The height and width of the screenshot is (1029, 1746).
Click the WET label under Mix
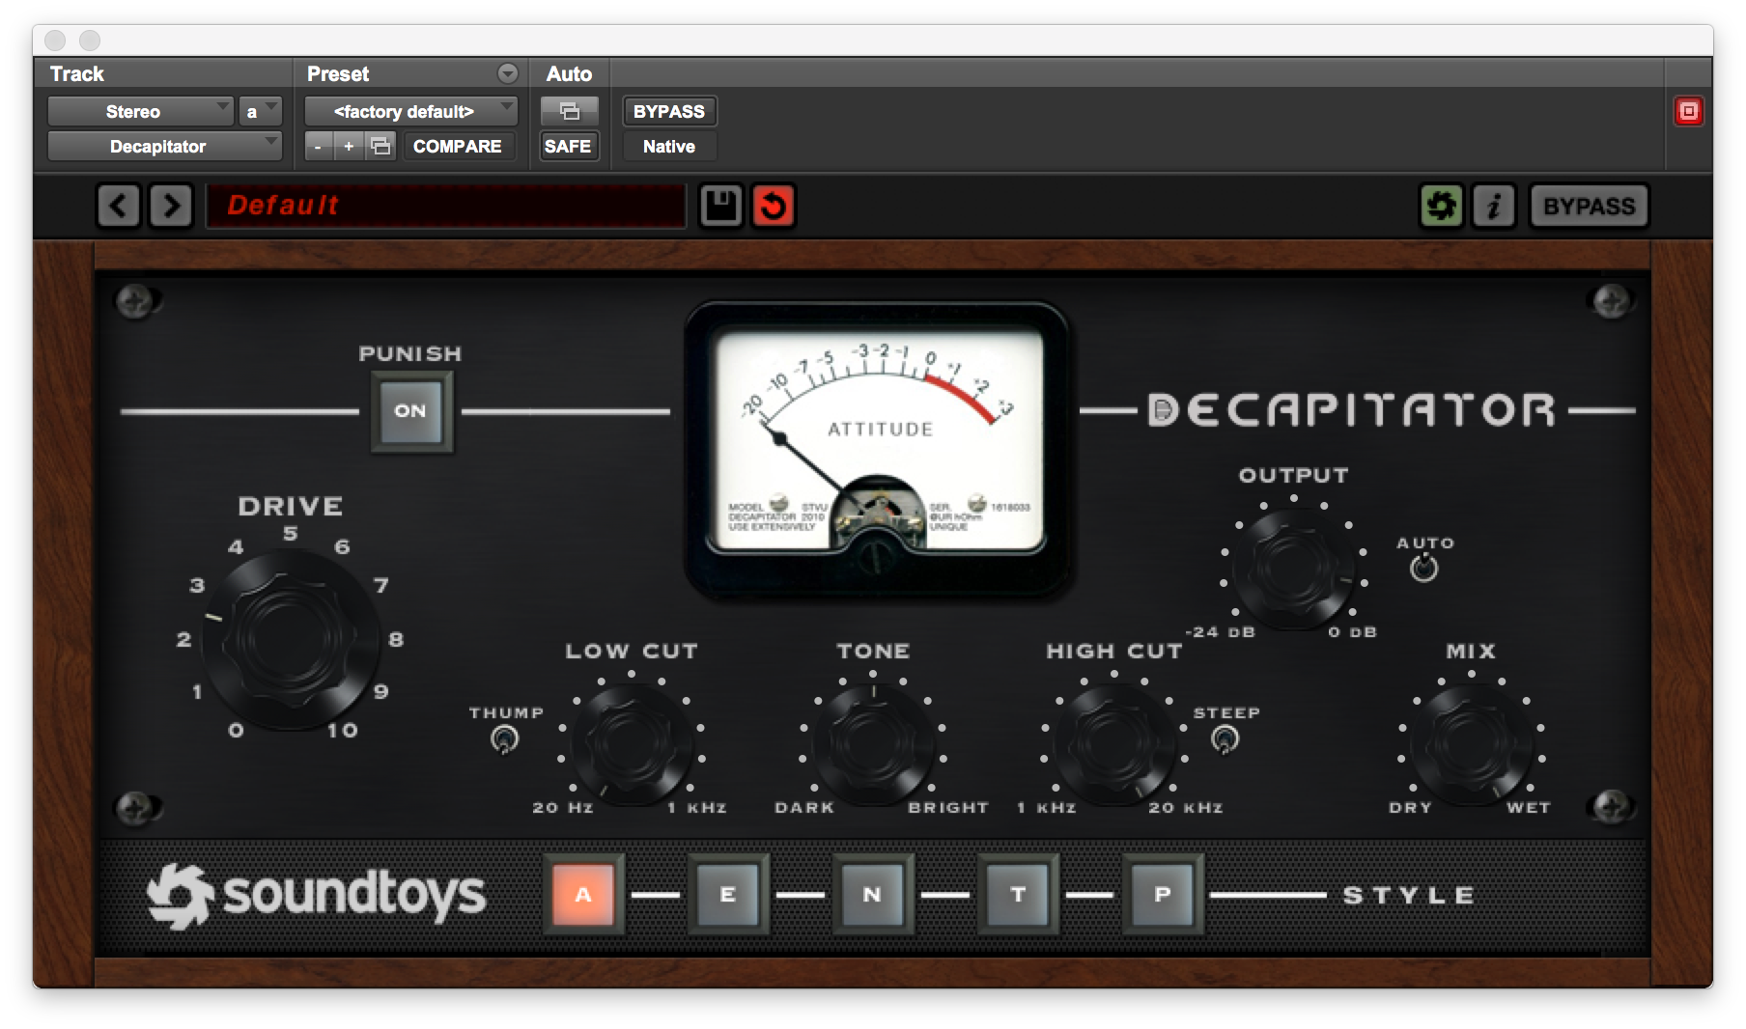click(x=1528, y=808)
